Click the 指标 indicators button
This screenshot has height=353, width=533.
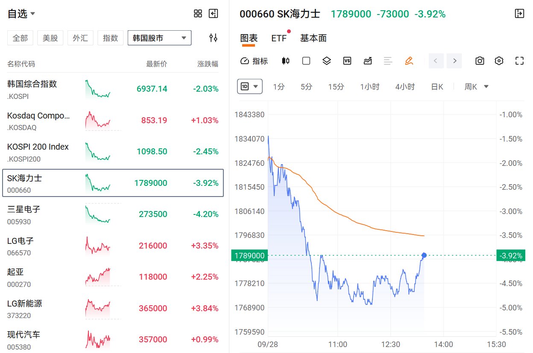point(254,61)
